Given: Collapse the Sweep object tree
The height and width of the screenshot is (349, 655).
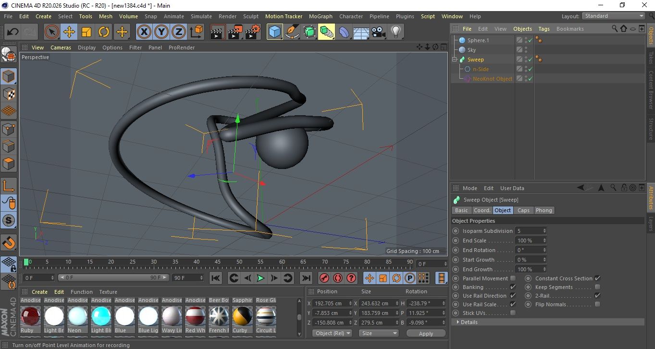Looking at the screenshot, I should [455, 60].
